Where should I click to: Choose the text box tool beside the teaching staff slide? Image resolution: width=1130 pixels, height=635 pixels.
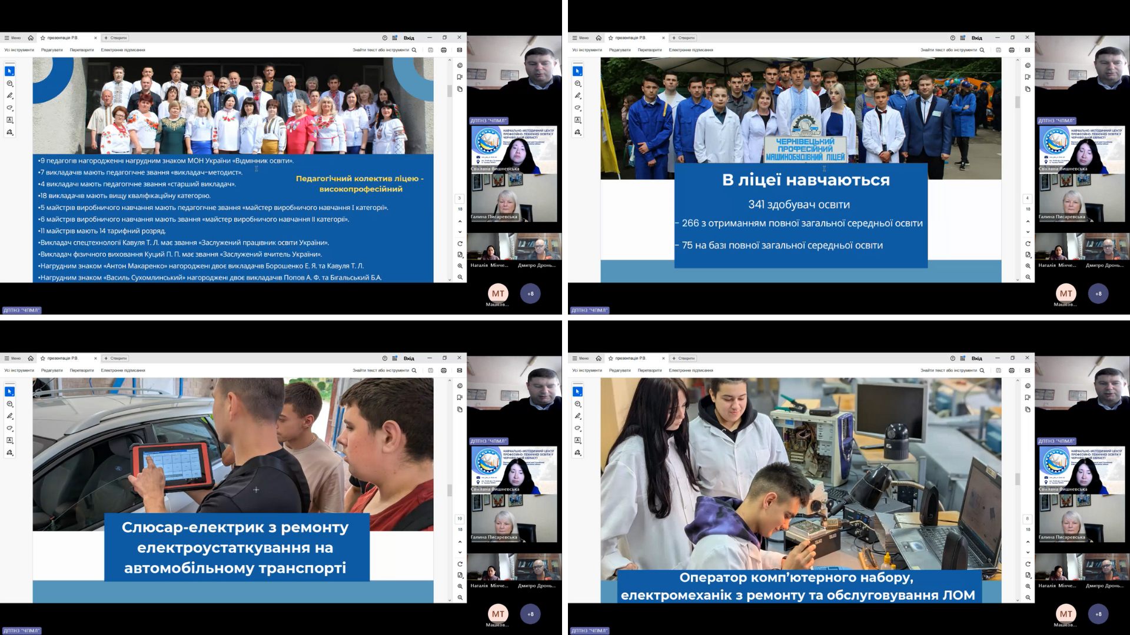pos(9,120)
